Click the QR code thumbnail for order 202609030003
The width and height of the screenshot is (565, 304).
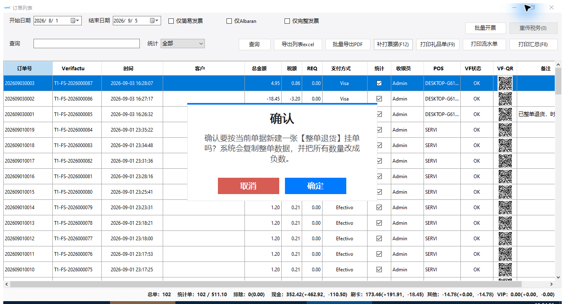[505, 83]
